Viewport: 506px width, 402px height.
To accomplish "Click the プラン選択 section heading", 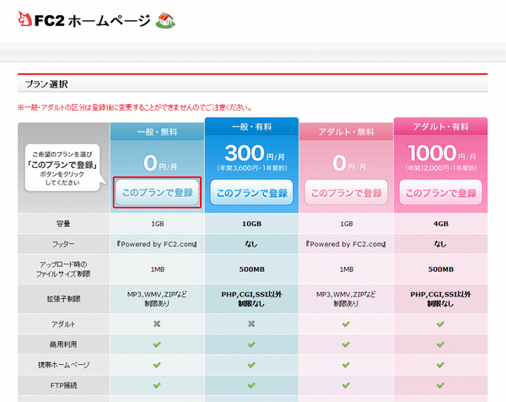I will 46,84.
